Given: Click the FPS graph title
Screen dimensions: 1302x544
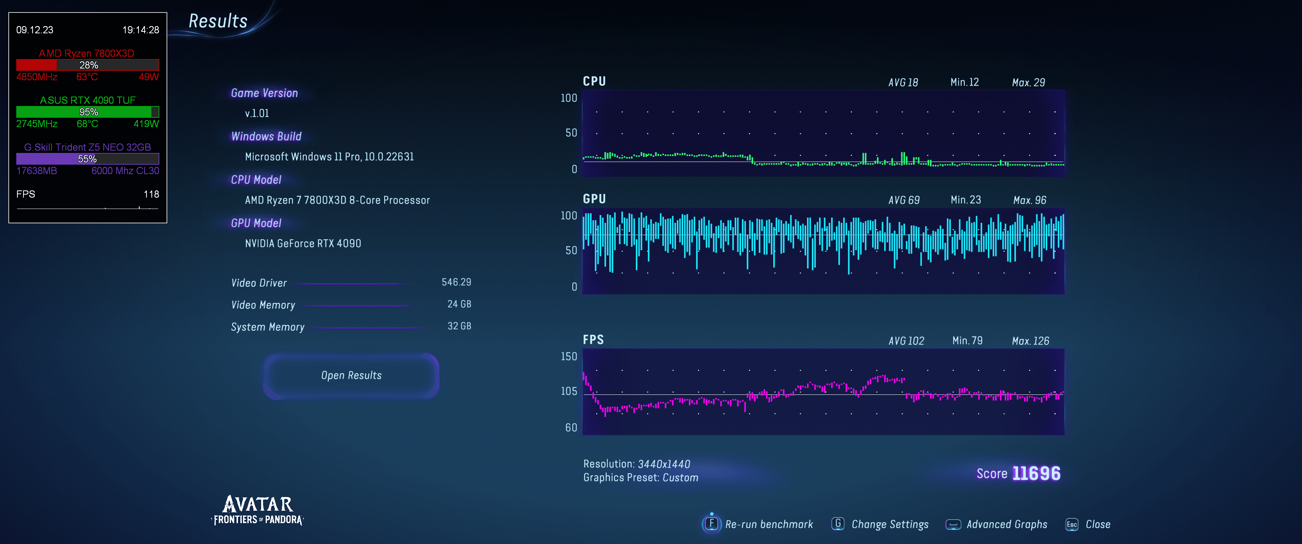Looking at the screenshot, I should coord(593,340).
